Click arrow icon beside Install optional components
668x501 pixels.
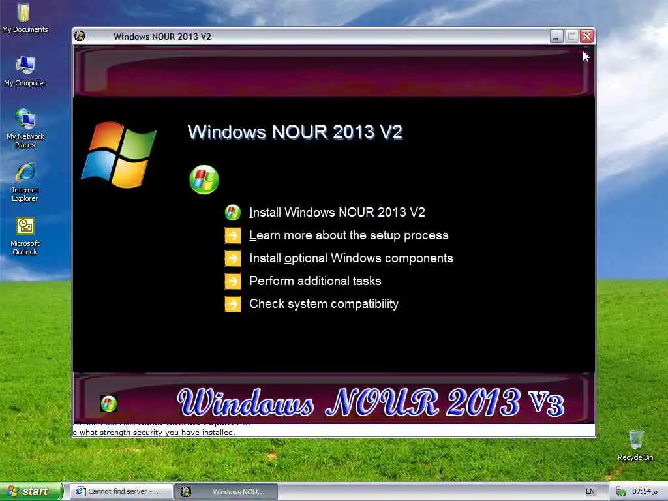(233, 258)
